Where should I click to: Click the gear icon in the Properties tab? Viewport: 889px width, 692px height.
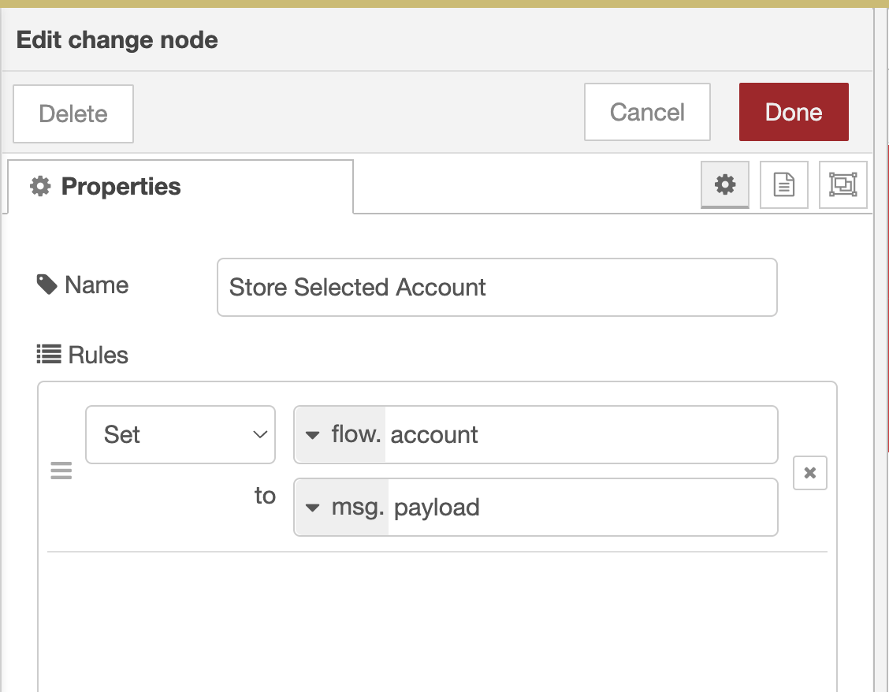pyautogui.click(x=39, y=187)
